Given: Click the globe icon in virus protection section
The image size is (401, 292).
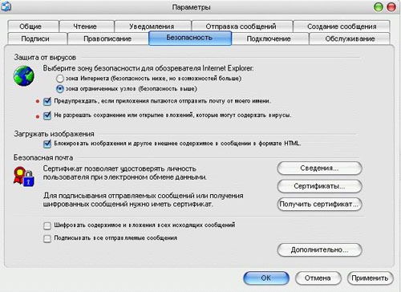Looking at the screenshot, I should point(24,76).
